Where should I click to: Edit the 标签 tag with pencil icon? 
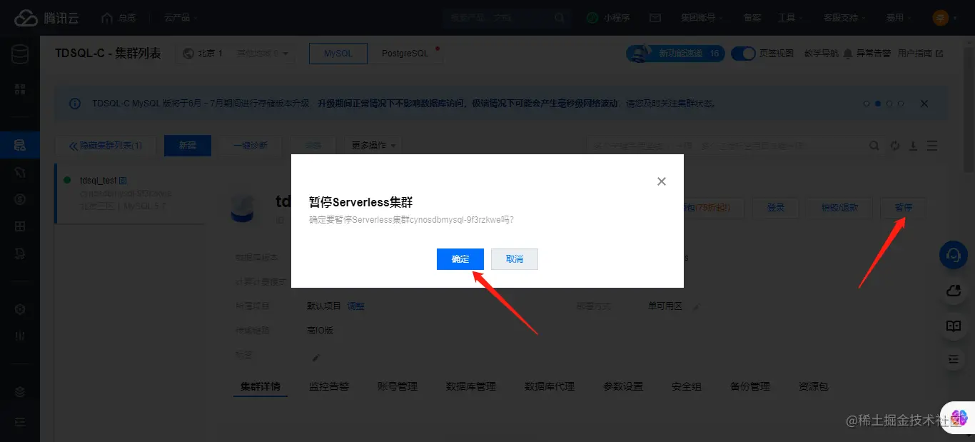[316, 357]
